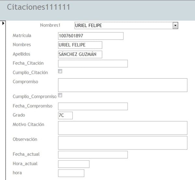The height and width of the screenshot is (180, 195).
Task: Click the Motivo Citación text box
Action: [123, 128]
